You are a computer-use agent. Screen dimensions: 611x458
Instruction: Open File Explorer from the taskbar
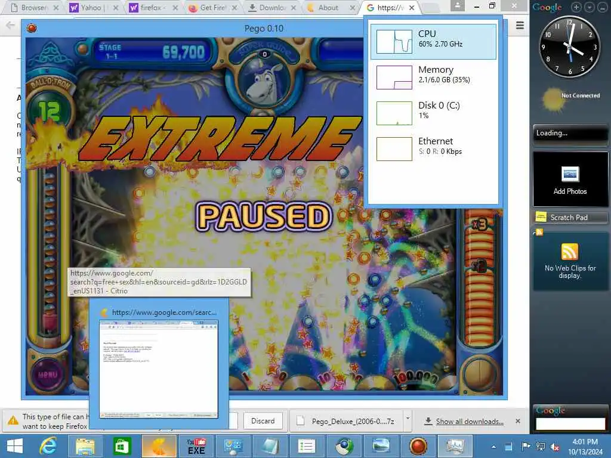click(x=85, y=446)
